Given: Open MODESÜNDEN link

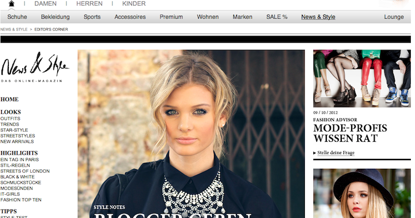Looking at the screenshot, I should tap(17, 188).
